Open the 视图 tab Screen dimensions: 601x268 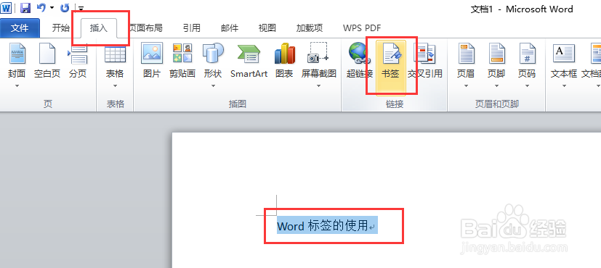[267, 28]
